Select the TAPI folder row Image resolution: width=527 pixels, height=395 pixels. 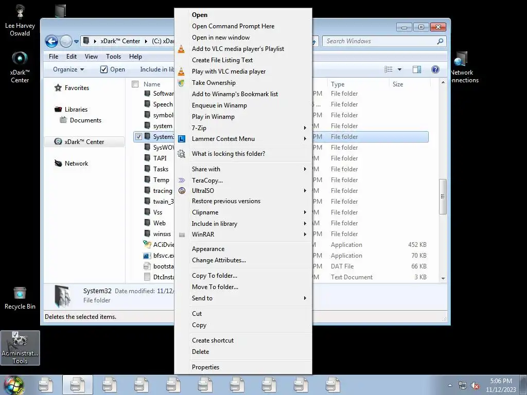(x=280, y=158)
